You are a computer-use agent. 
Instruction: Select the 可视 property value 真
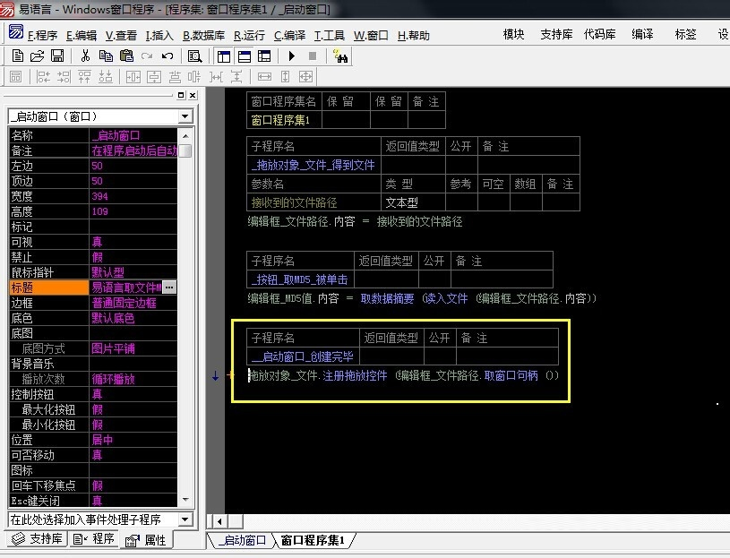click(x=133, y=242)
